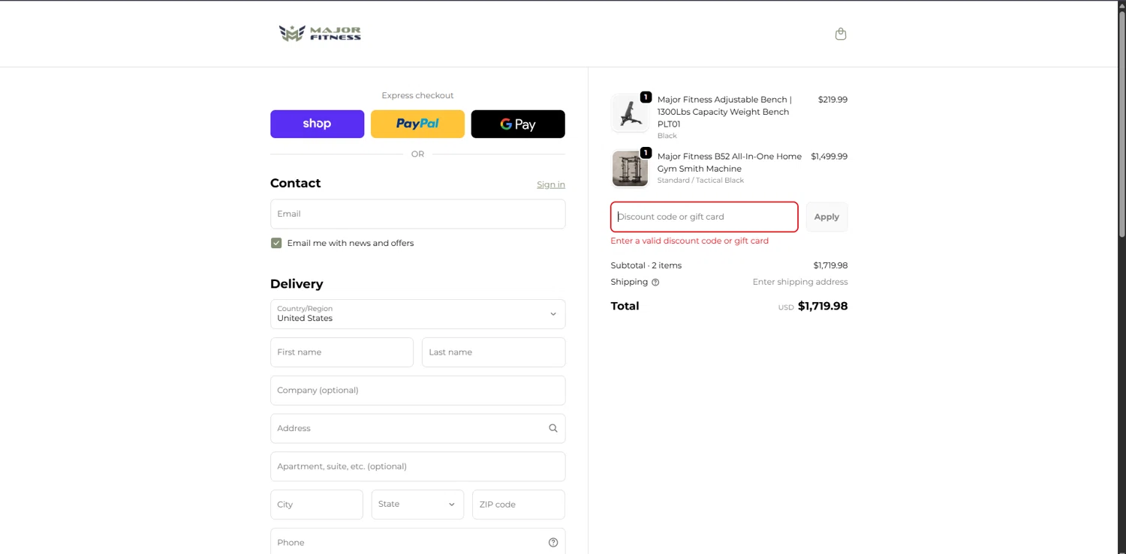This screenshot has height=554, width=1126.
Task: Click the $219.99 bench price
Action: pos(832,100)
